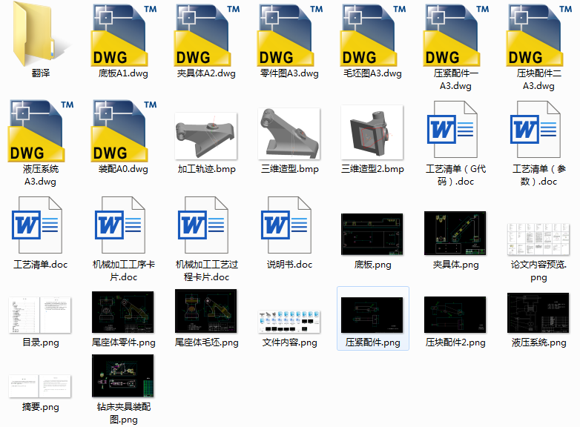Click the file name 底板A1.dwg
Screen dimensions: 580x427
click(123, 73)
